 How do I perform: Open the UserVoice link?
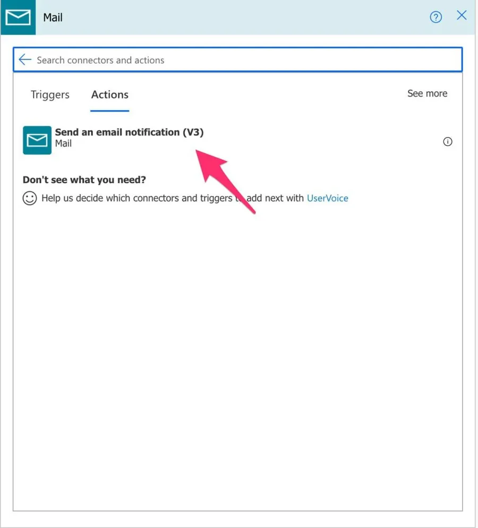(x=327, y=198)
